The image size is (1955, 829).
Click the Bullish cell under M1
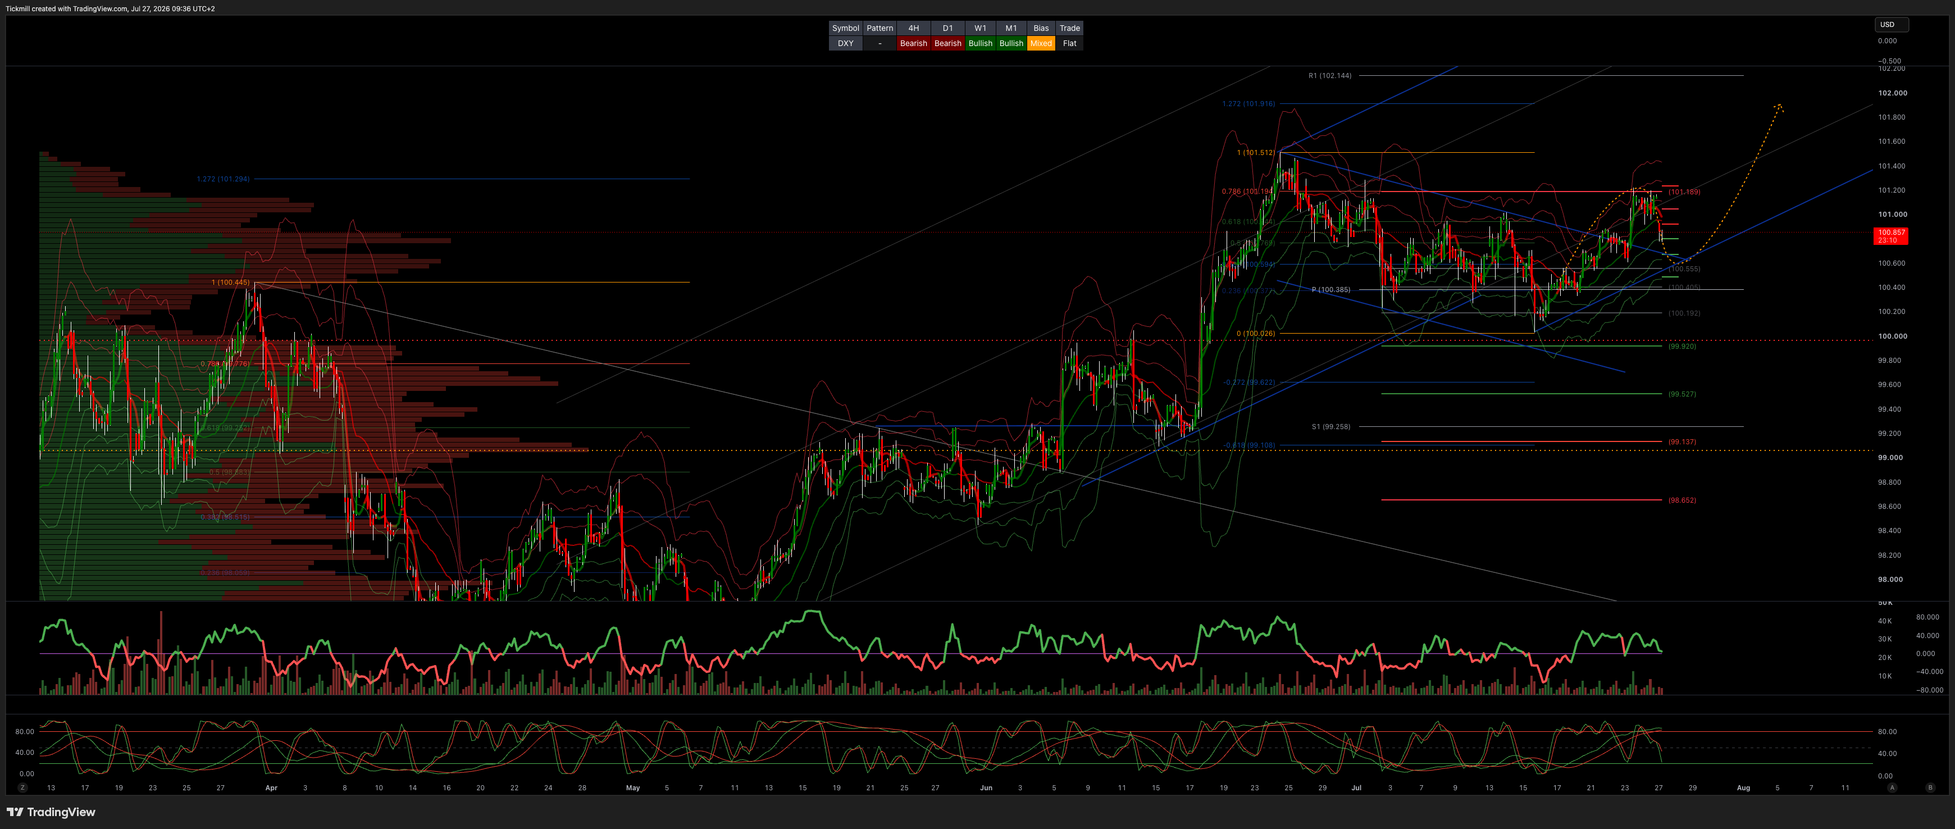click(1011, 43)
